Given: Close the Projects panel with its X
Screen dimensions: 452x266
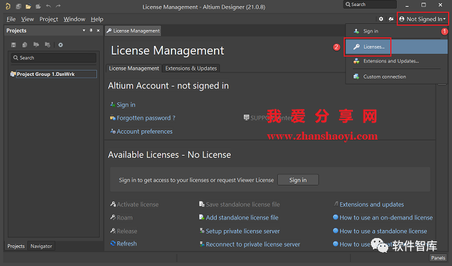Looking at the screenshot, I should pyautogui.click(x=98, y=31).
